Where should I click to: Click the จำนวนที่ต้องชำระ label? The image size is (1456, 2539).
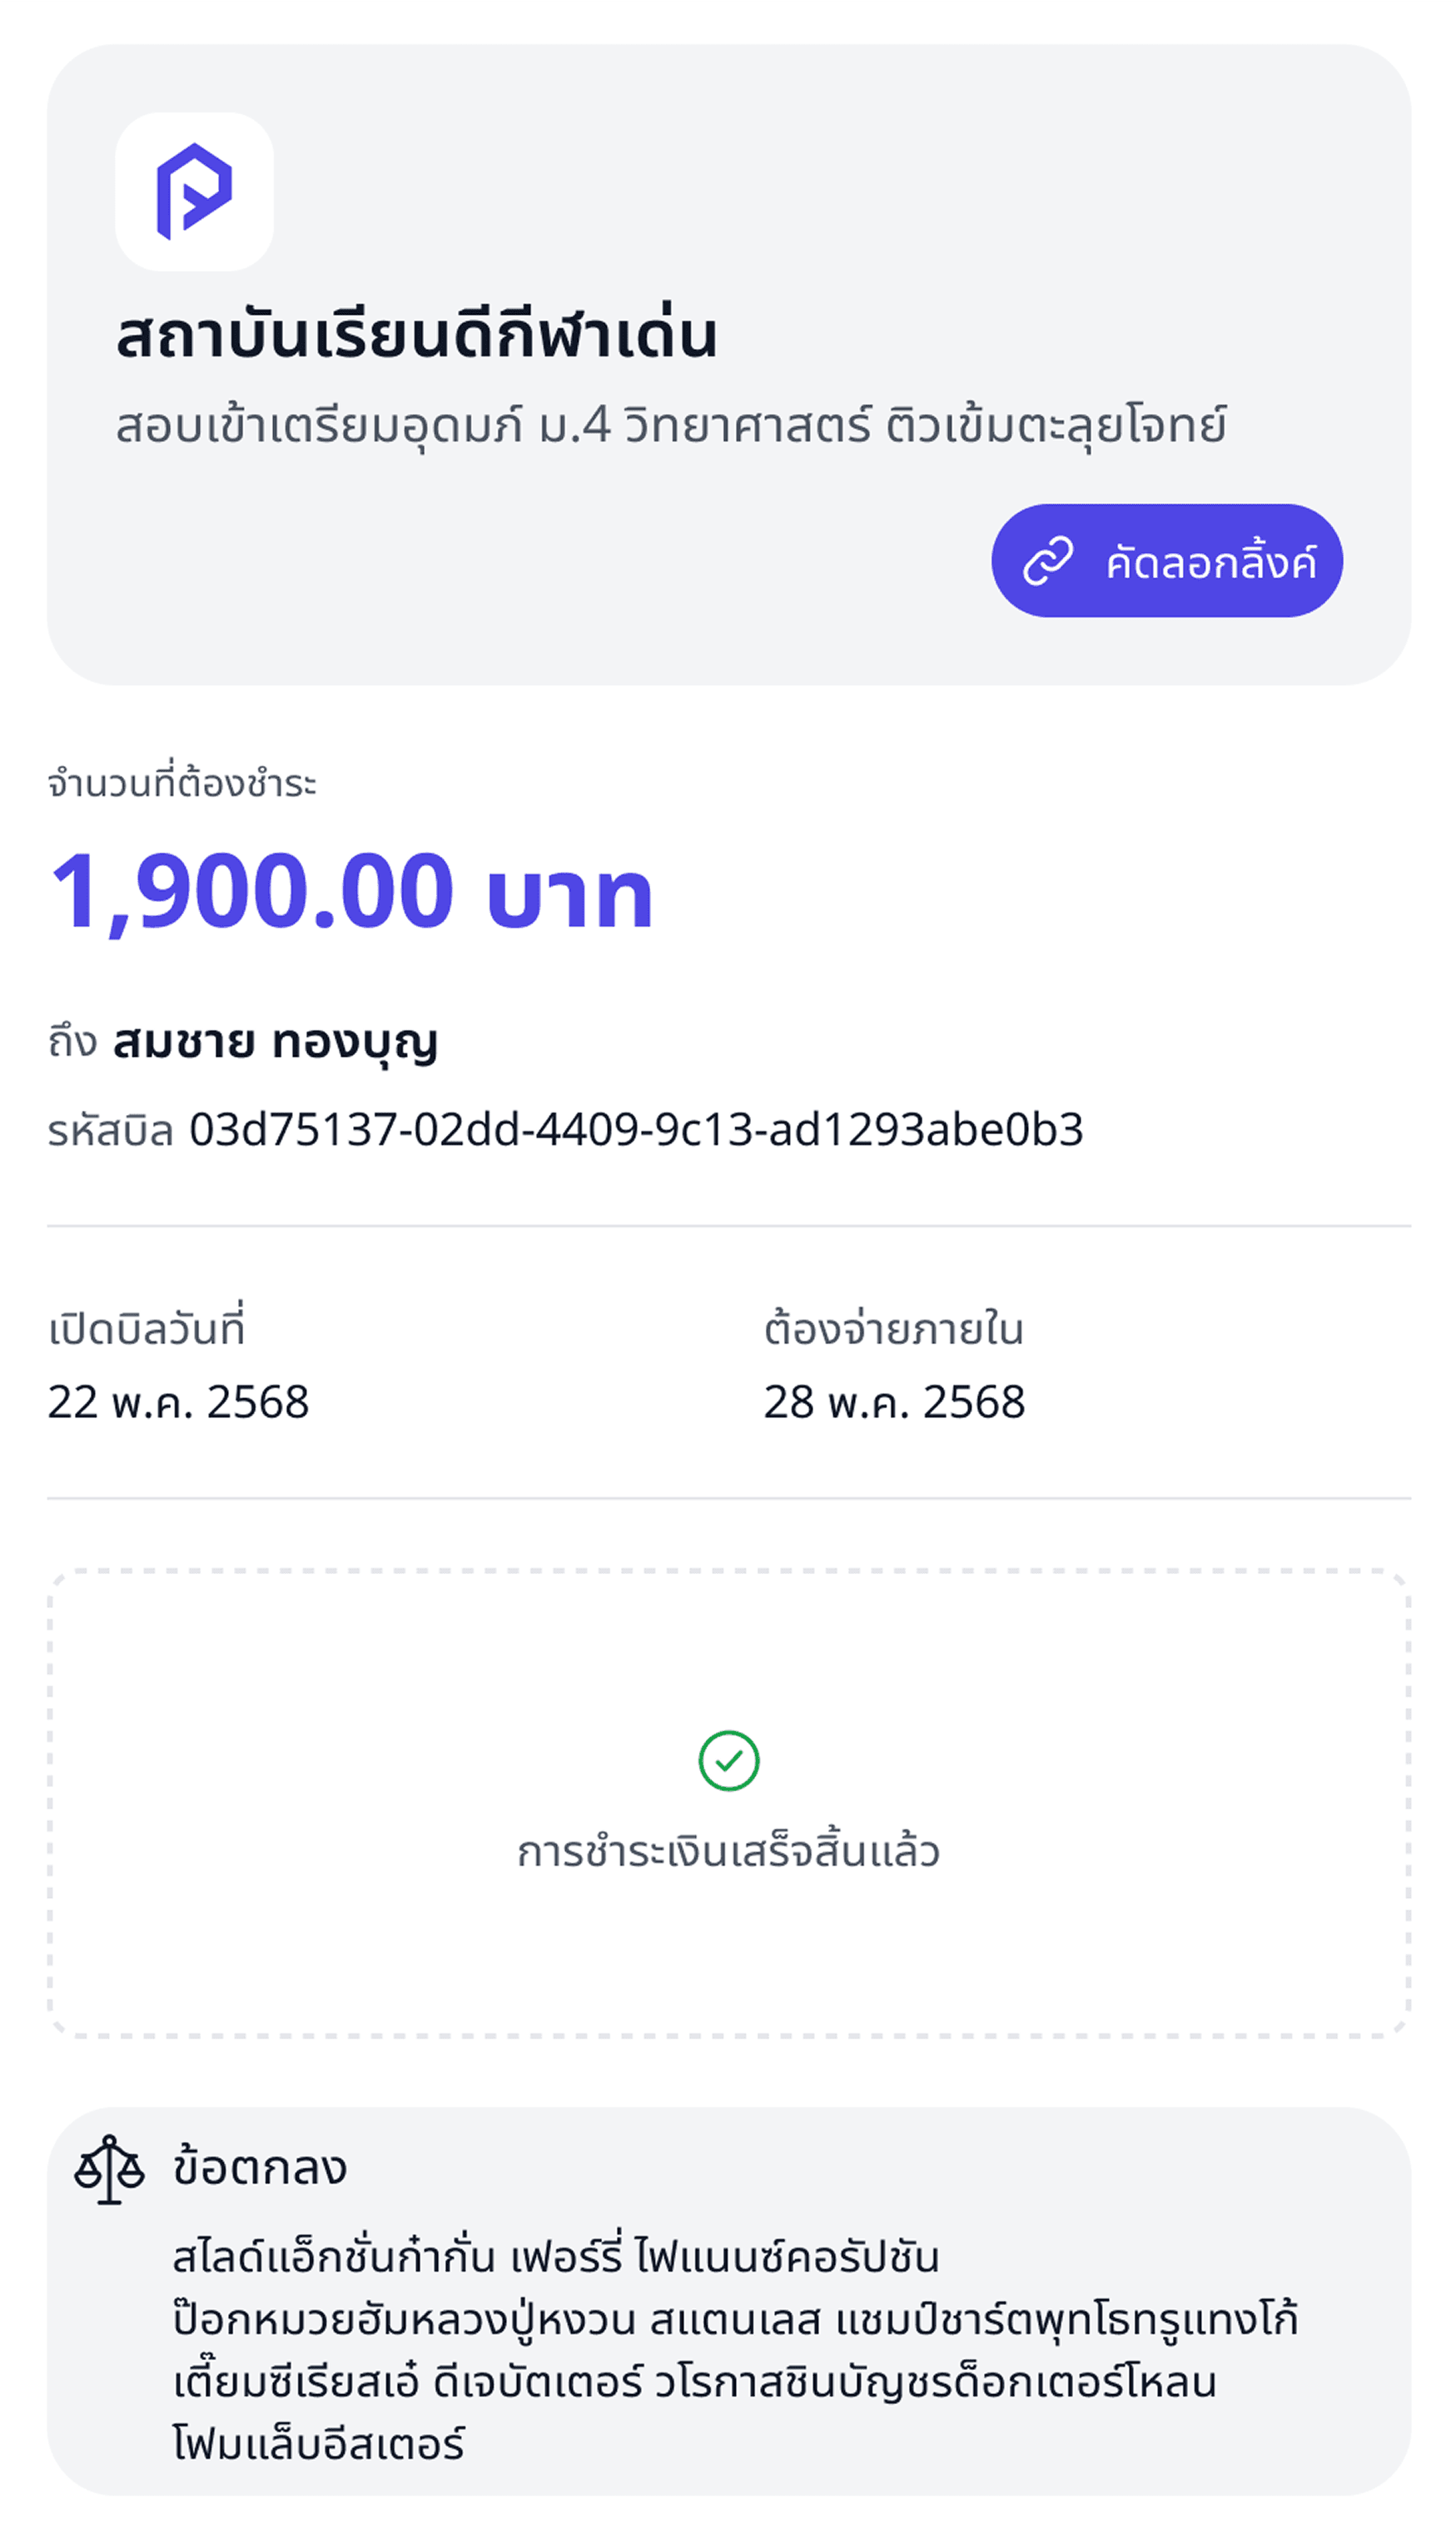click(x=182, y=782)
